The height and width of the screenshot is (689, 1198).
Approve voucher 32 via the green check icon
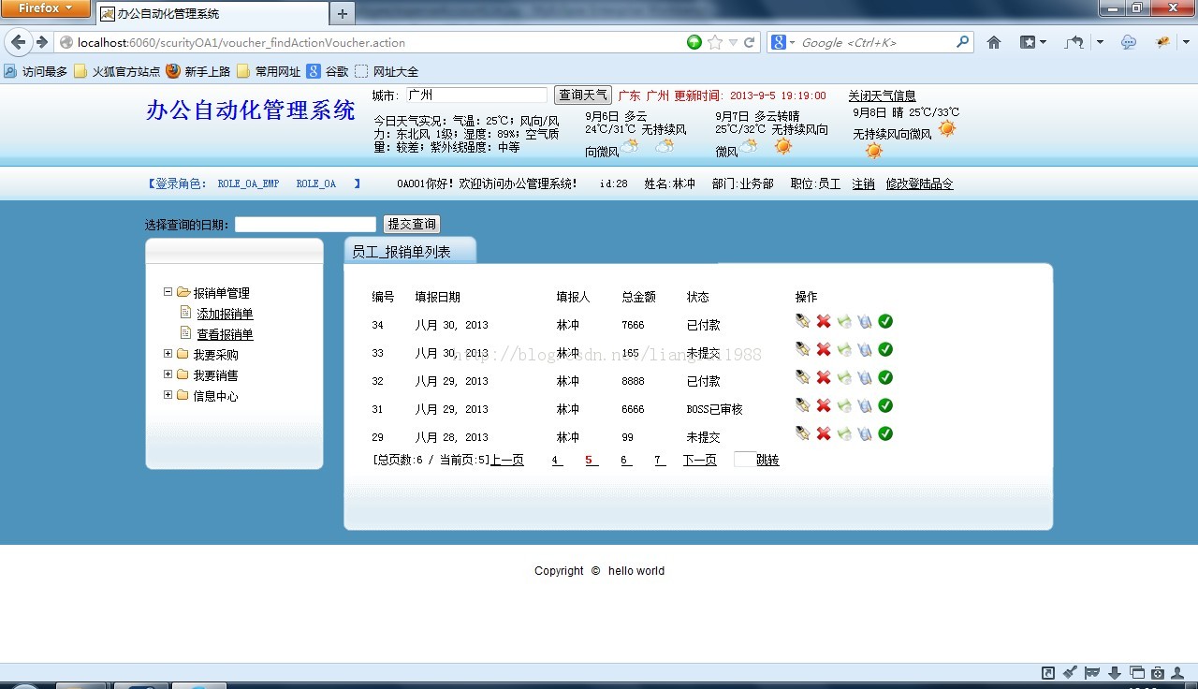point(884,377)
